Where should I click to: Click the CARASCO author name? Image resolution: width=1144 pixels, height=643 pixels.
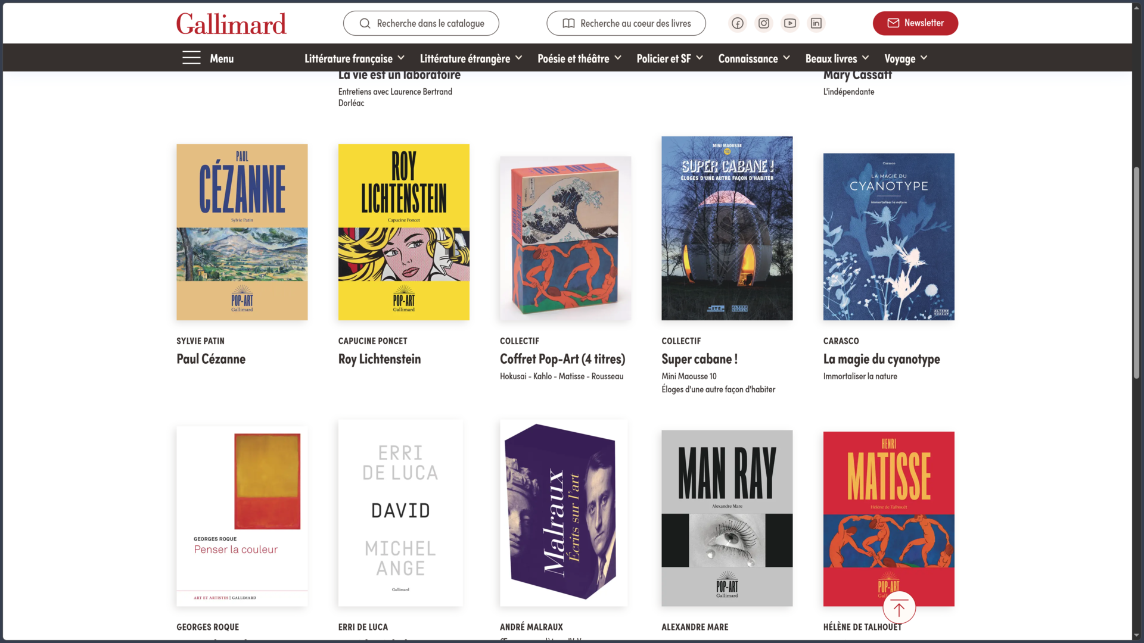coord(841,341)
